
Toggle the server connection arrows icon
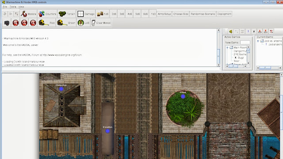16,14
